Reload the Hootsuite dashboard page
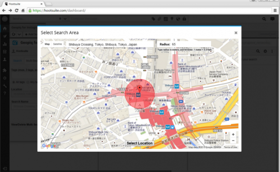Viewport: 280px width, 172px height. point(17,10)
